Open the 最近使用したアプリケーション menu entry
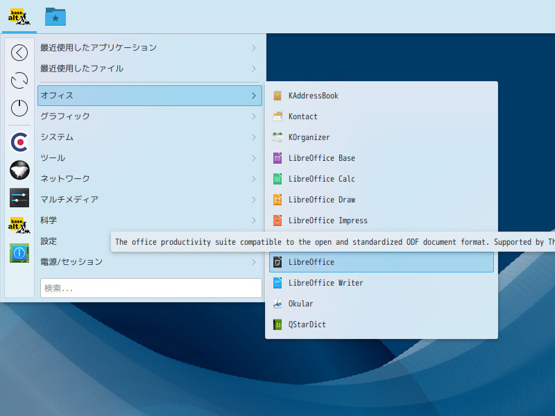This screenshot has height=416, width=555. click(150, 48)
